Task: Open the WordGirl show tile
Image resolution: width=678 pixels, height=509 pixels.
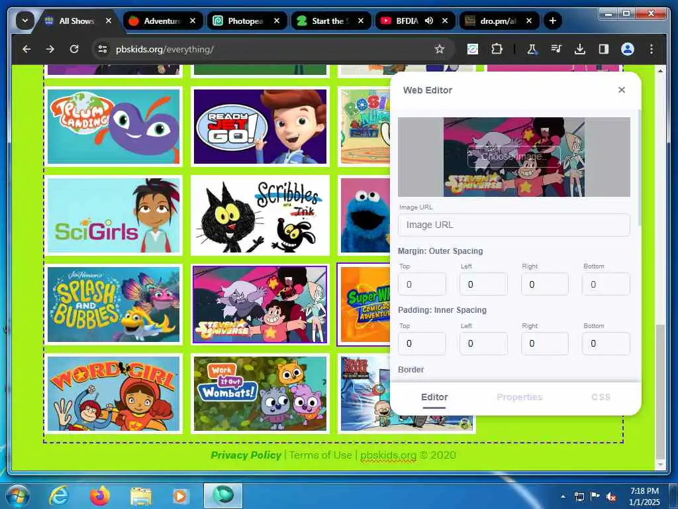Action: tap(113, 394)
